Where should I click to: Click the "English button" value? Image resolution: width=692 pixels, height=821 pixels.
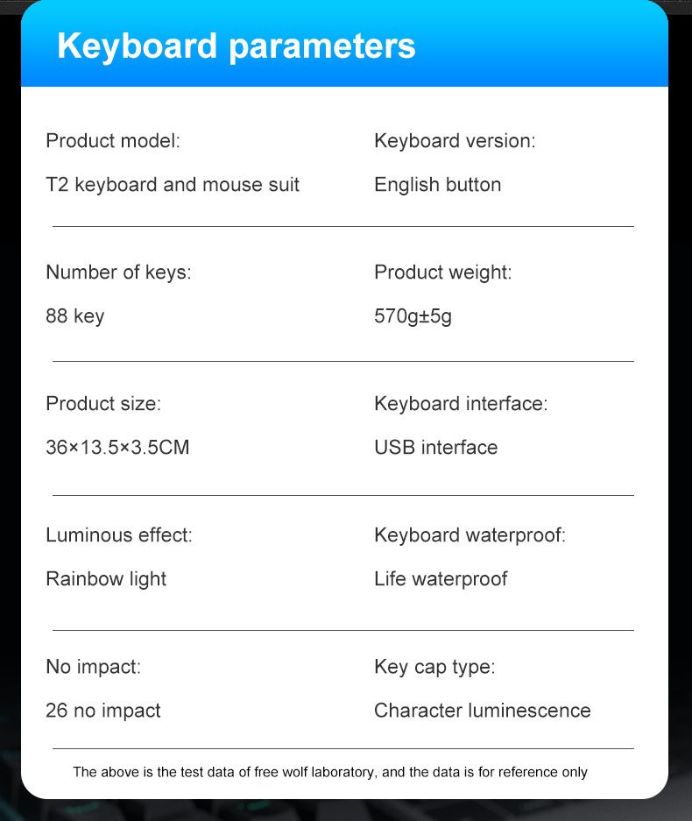[437, 185]
